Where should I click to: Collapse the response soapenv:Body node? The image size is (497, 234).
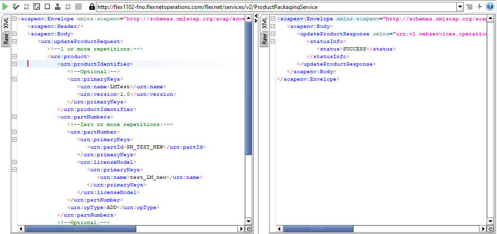273,26
